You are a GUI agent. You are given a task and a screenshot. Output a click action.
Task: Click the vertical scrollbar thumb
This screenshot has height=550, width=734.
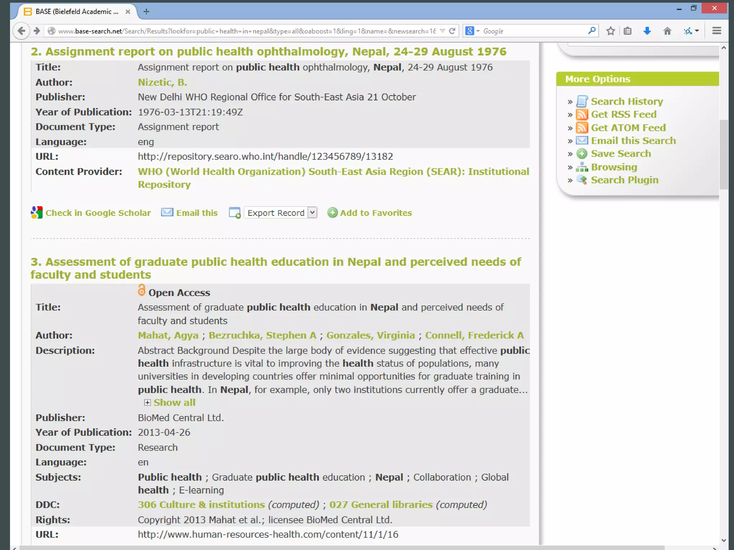pos(724,154)
